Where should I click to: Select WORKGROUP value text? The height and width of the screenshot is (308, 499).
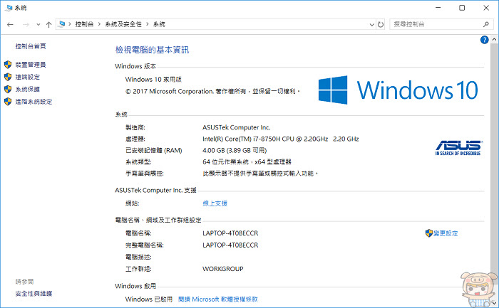click(222, 269)
